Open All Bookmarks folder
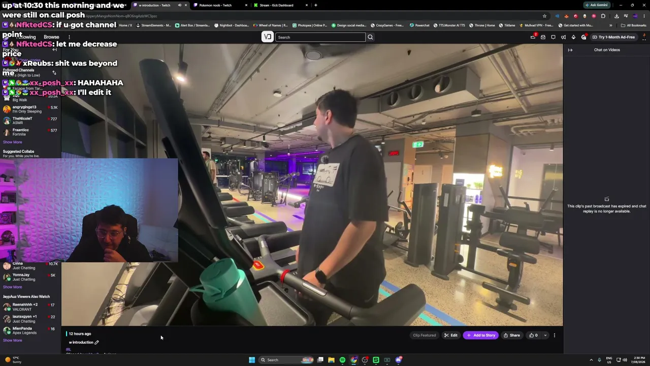650x366 pixels. (x=633, y=25)
